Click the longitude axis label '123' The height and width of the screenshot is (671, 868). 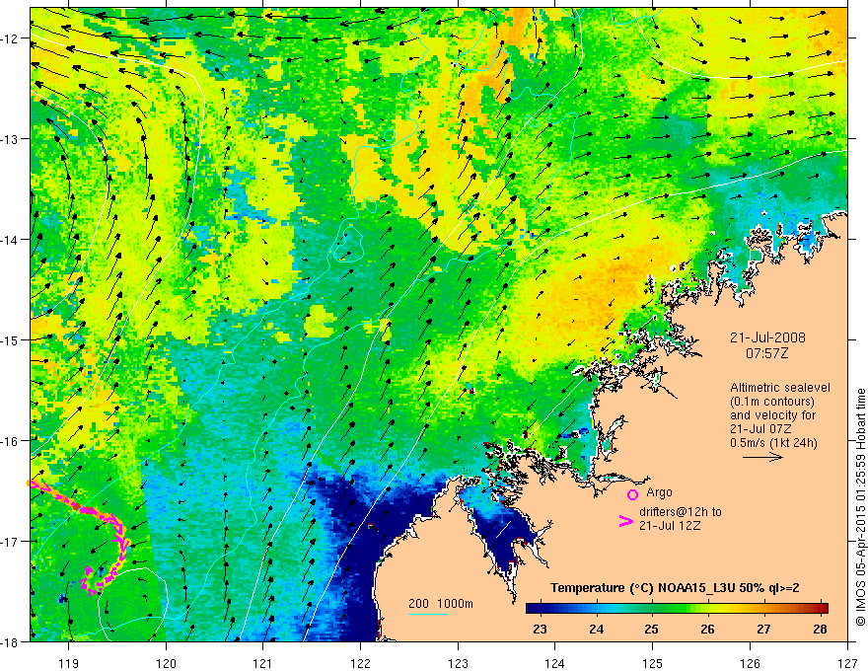coord(458,663)
